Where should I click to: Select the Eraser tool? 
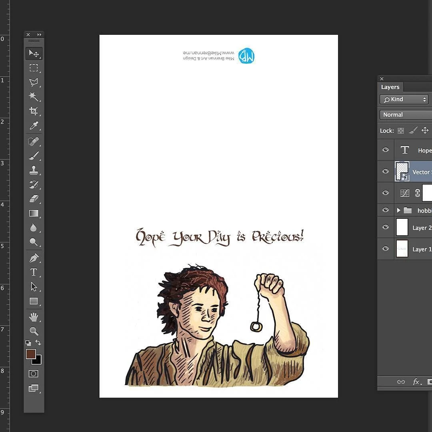click(34, 199)
